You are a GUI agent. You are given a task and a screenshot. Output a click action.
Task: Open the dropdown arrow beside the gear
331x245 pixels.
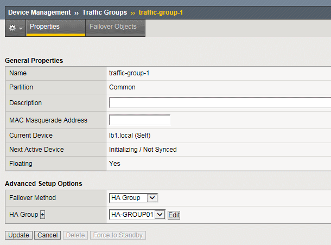coord(21,28)
